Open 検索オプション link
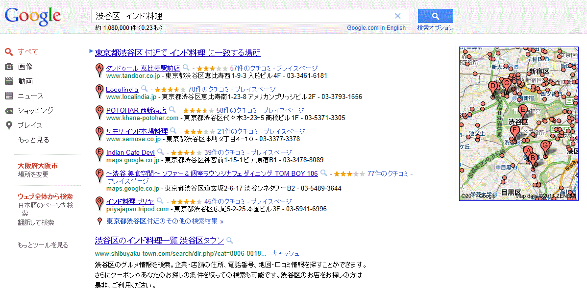The image size is (587, 293). point(436,28)
